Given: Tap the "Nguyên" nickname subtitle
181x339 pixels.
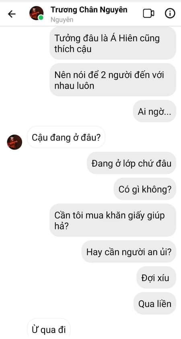Looking at the screenshot, I should [62, 20].
